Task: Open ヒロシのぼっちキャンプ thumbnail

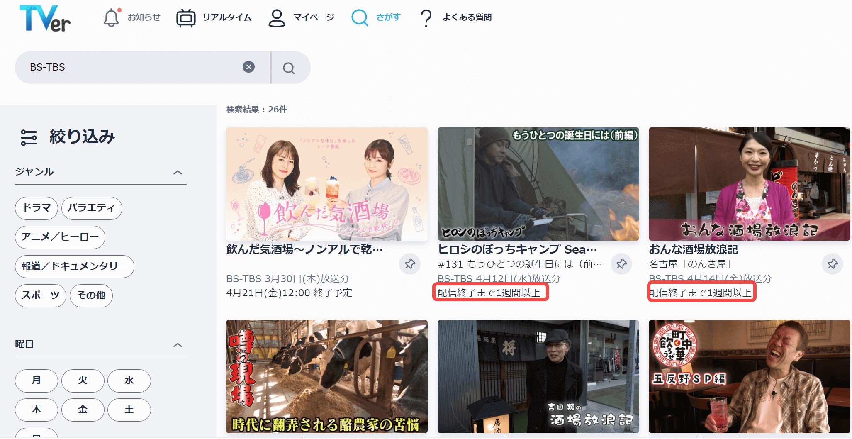Action: (x=538, y=184)
